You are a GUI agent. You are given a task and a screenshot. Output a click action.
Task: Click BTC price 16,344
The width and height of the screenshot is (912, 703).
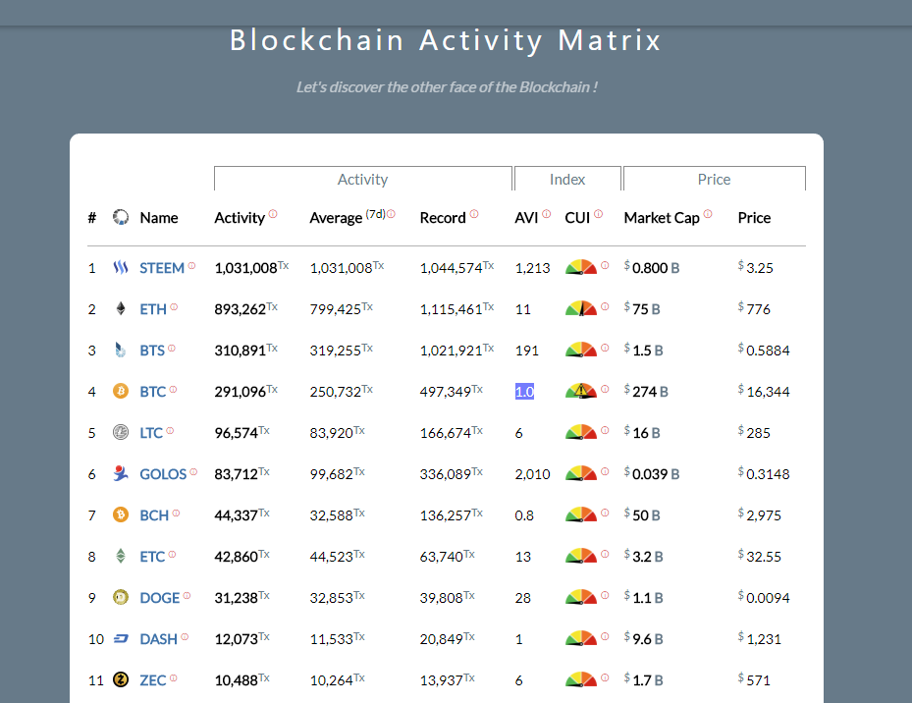[764, 392]
